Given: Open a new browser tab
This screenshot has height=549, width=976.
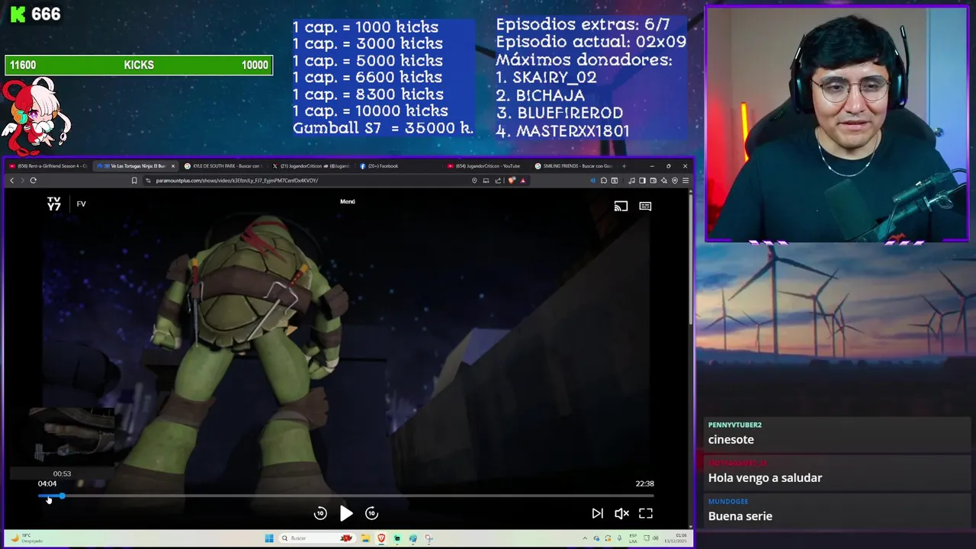Looking at the screenshot, I should click(624, 165).
